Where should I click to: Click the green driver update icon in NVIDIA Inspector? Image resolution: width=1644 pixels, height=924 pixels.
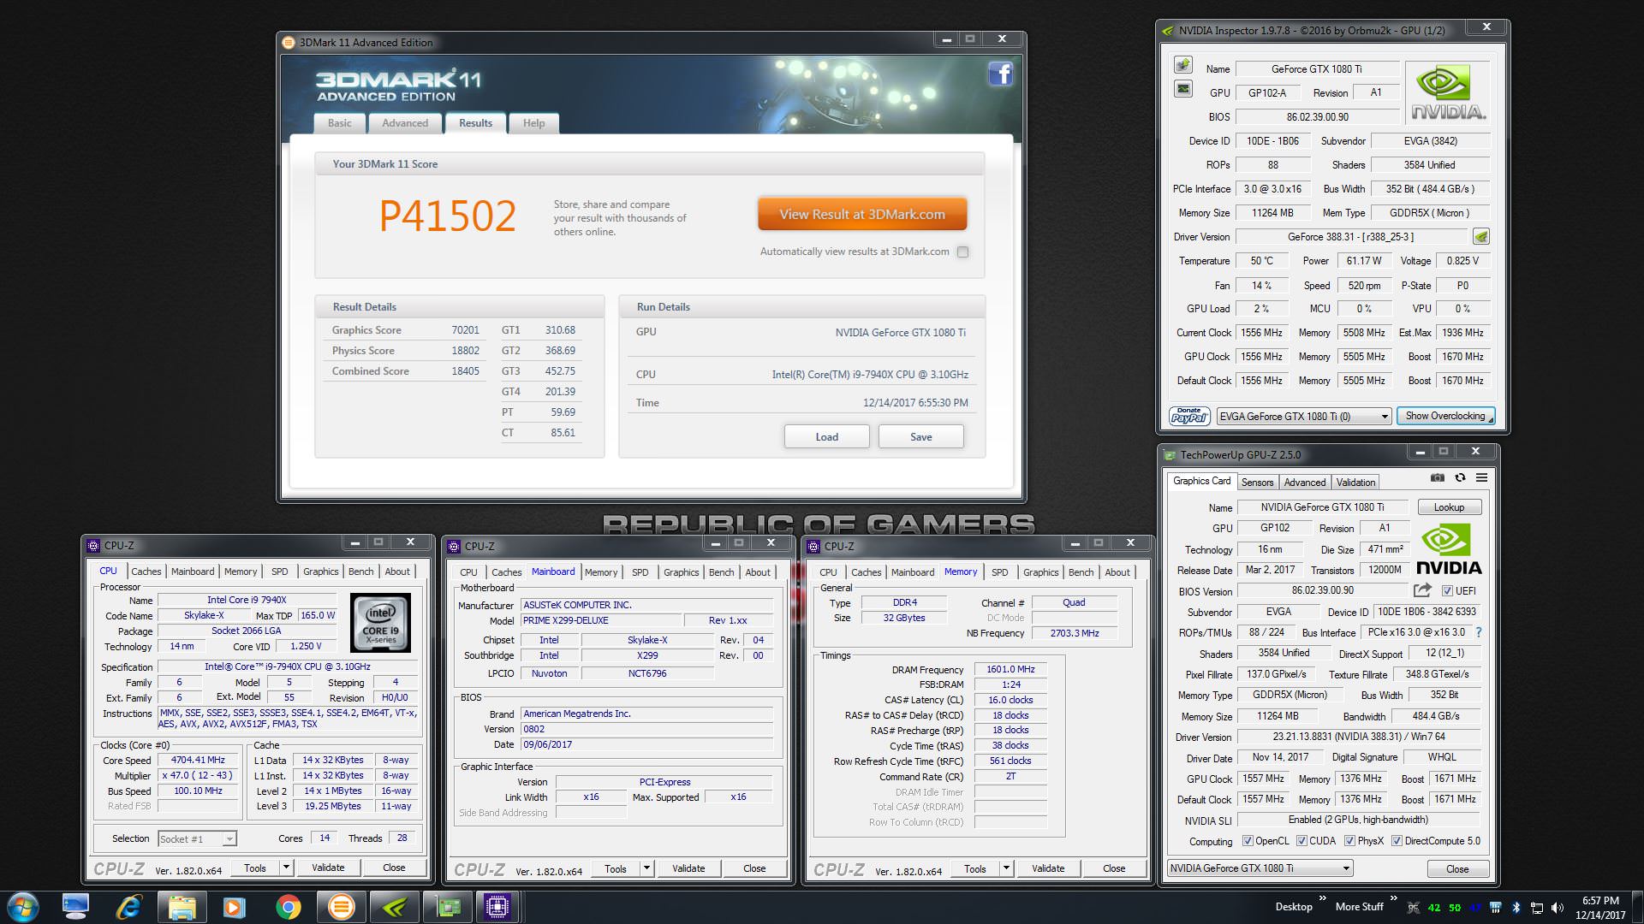tap(1481, 237)
